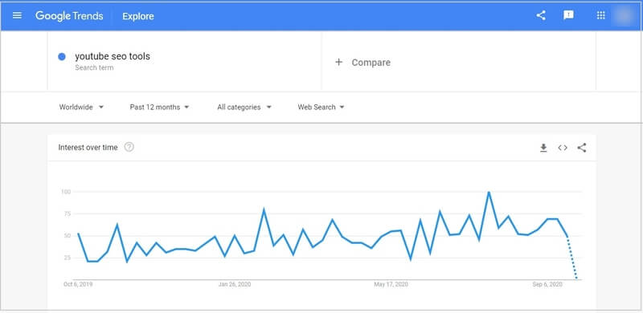Click the share icon in header
643x313 pixels.
[541, 15]
